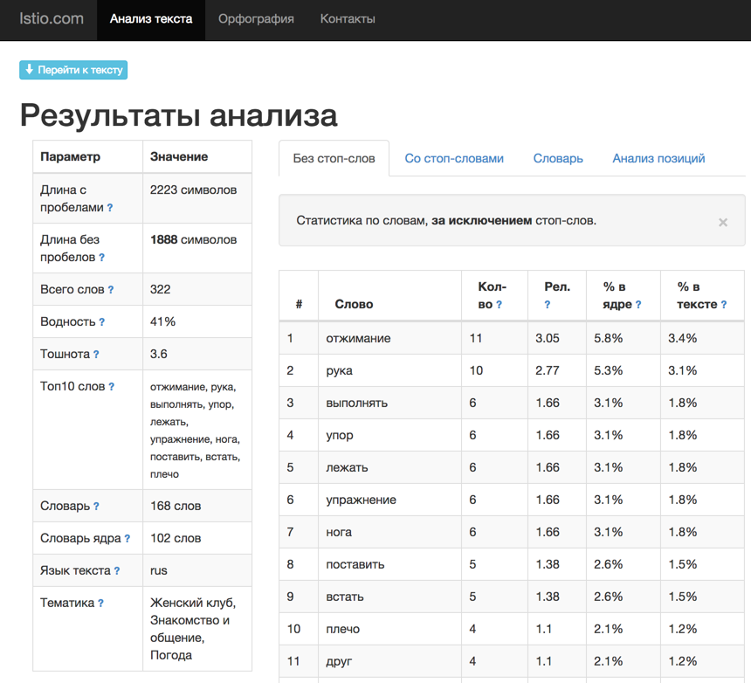Click help icon beside Тошнота
This screenshot has height=683, width=751.
point(96,355)
